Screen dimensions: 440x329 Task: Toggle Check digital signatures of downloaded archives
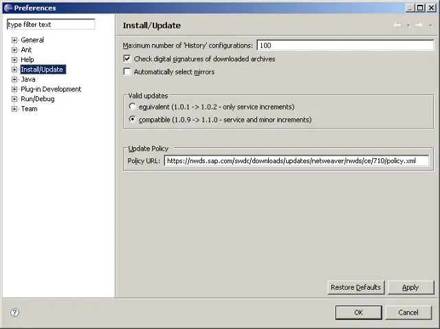127,59
